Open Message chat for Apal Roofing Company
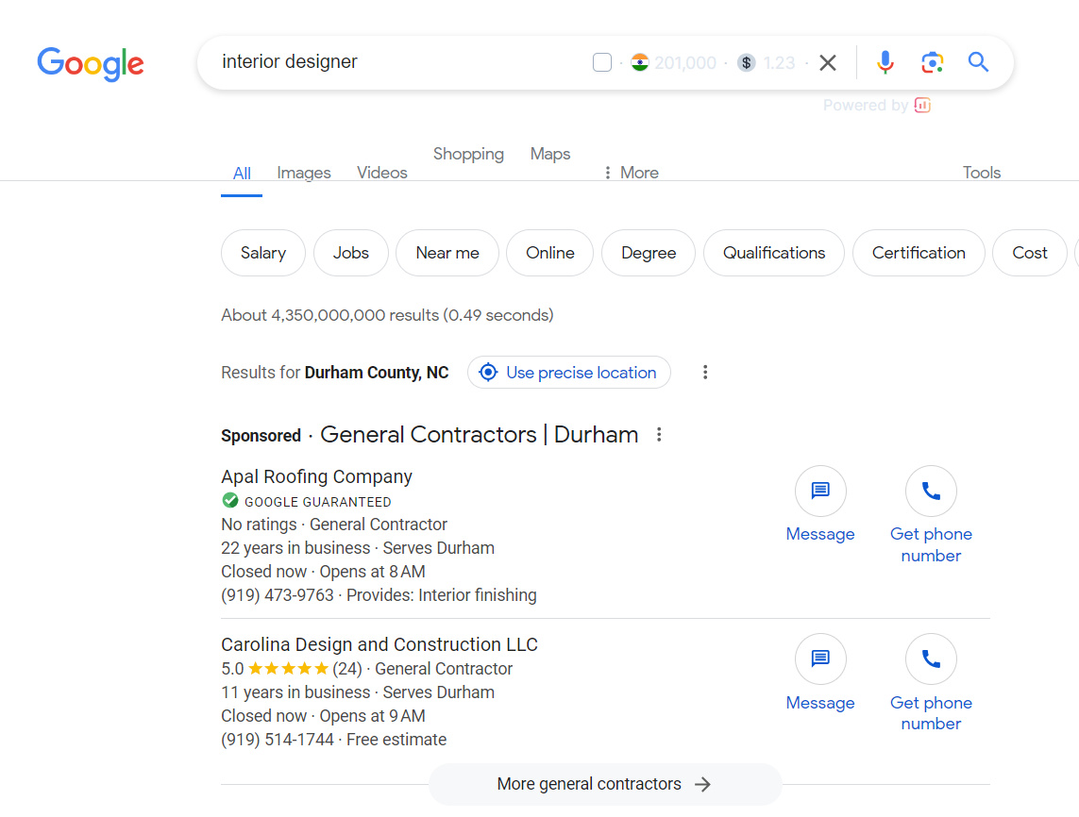1079x817 pixels. [820, 491]
